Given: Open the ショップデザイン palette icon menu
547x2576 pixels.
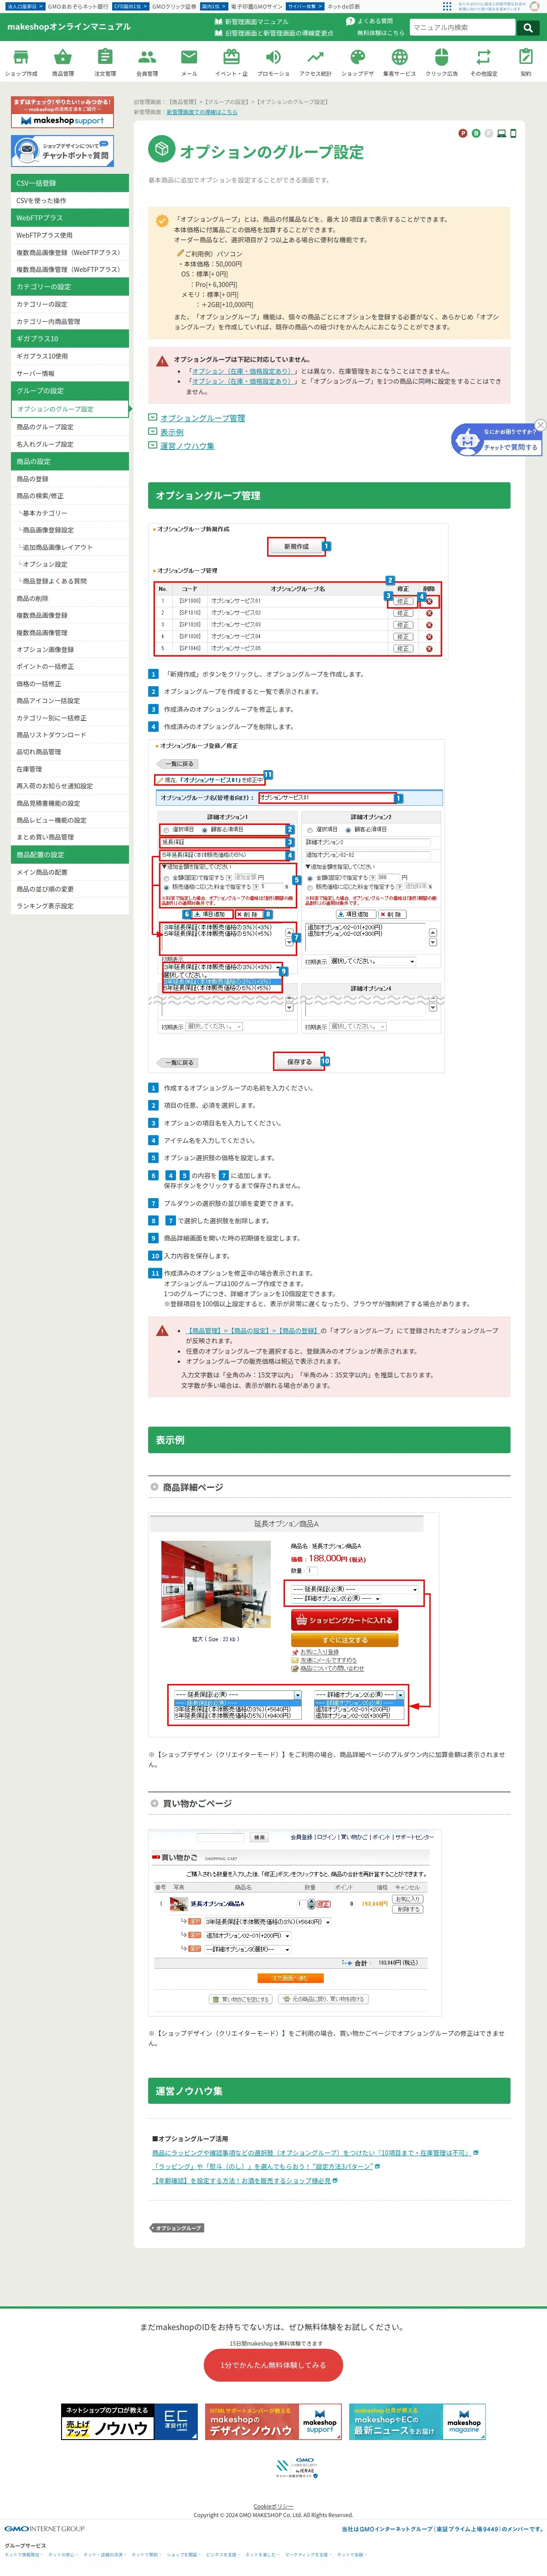Looking at the screenshot, I should pos(357,62).
